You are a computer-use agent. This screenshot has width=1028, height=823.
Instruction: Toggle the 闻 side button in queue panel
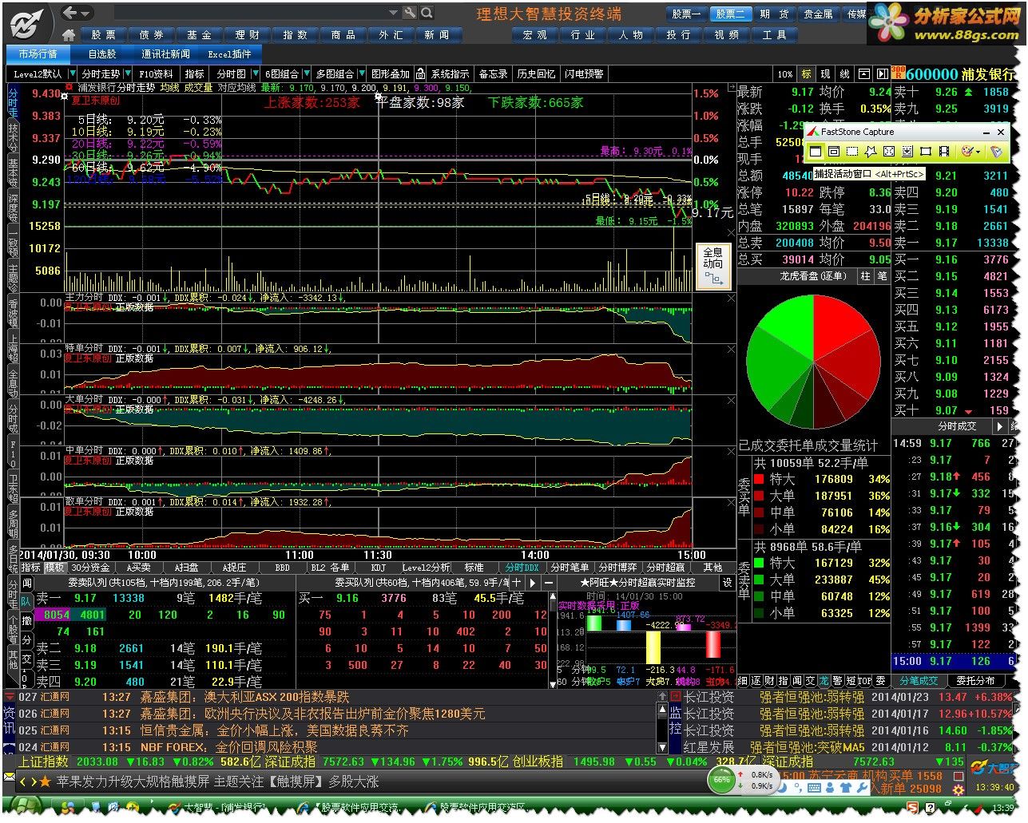click(26, 584)
